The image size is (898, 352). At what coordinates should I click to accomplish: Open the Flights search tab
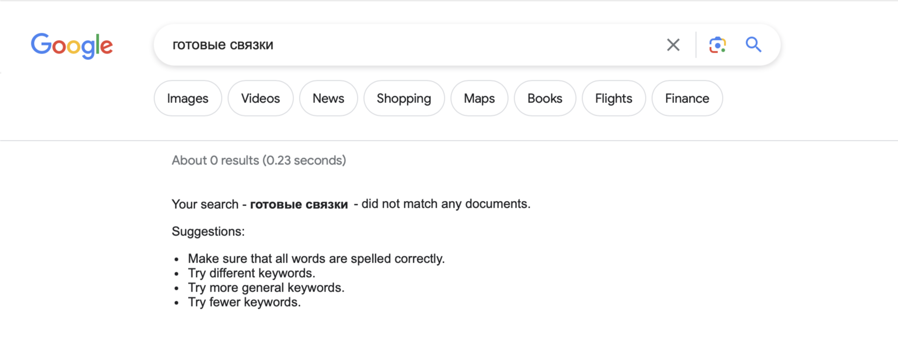click(x=613, y=98)
